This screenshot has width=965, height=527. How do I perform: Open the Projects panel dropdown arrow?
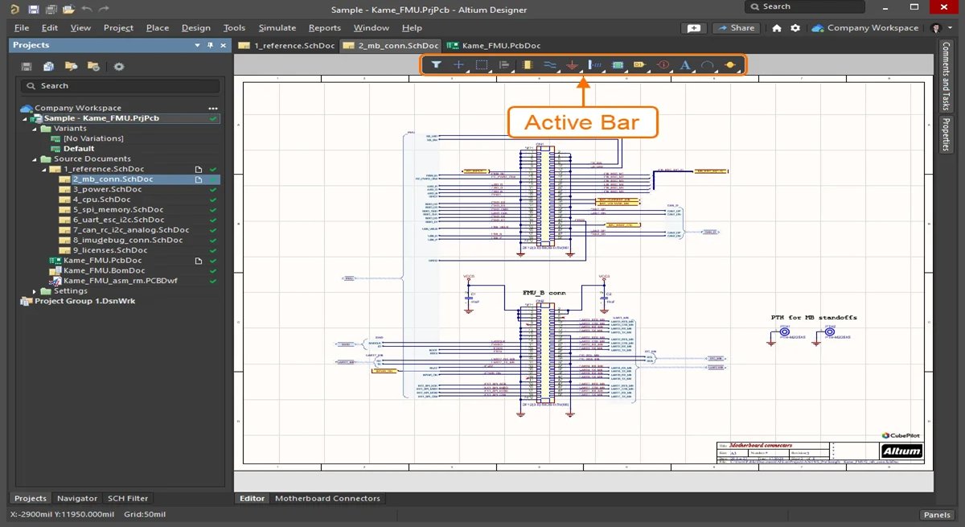pos(197,45)
